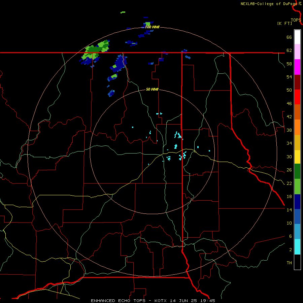Viewport: 303px width, 303px height.
Task: Click the 50 NMI range ring label
Action: click(x=152, y=89)
